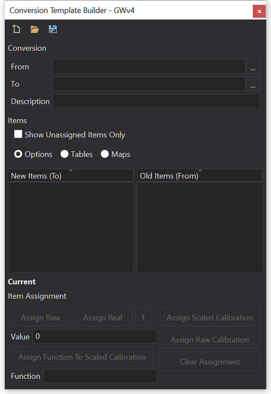Image resolution: width=271 pixels, height=394 pixels.
Task: Click the New template icon
Action: (16, 29)
